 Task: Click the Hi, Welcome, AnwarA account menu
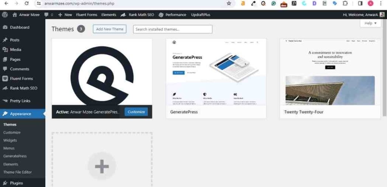click(364, 15)
